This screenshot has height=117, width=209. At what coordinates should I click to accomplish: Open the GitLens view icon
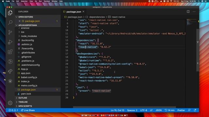pyautogui.click(x=10, y=61)
